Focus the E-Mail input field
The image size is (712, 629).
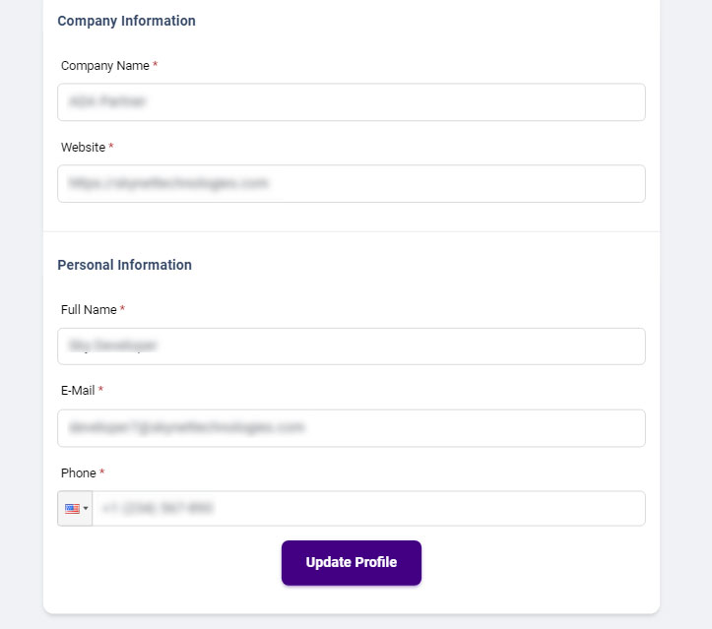tap(352, 428)
